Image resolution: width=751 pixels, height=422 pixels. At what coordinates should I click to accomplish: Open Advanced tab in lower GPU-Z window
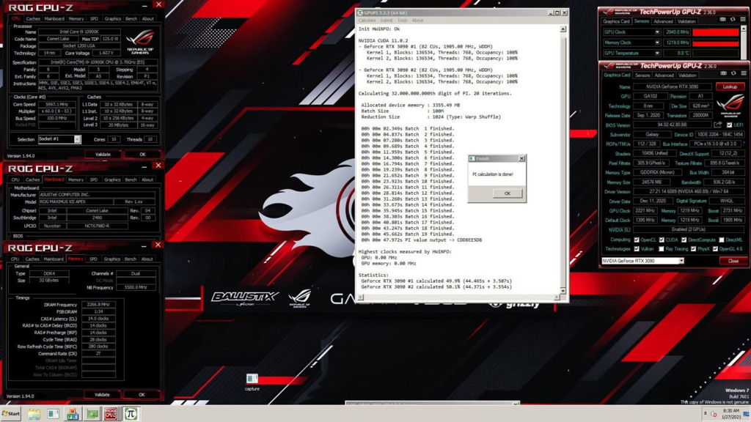[x=664, y=75]
